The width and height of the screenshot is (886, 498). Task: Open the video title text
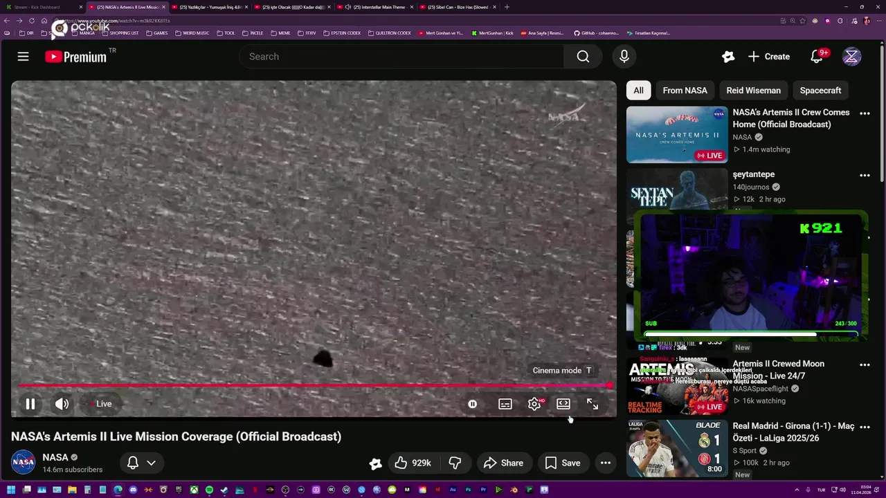pyautogui.click(x=176, y=436)
